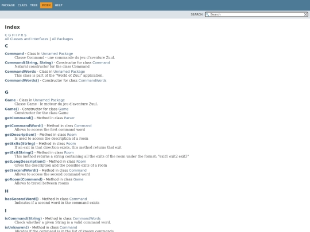Clear the search box with the X button

tap(305, 14)
